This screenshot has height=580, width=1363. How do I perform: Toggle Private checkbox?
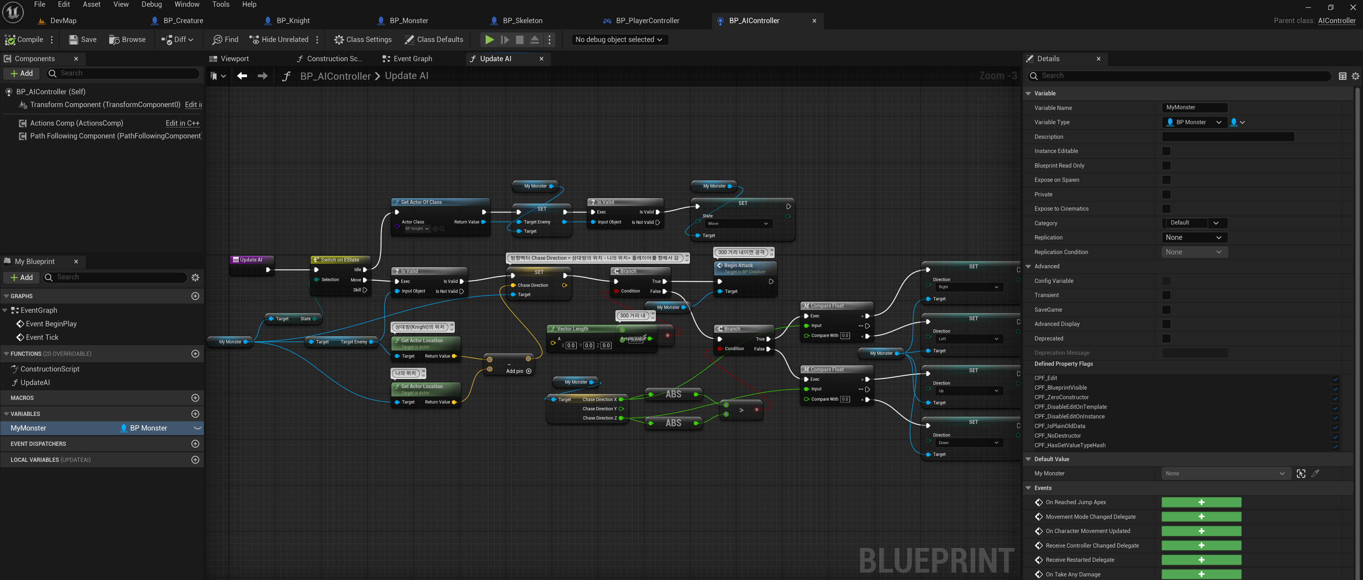[x=1166, y=195]
